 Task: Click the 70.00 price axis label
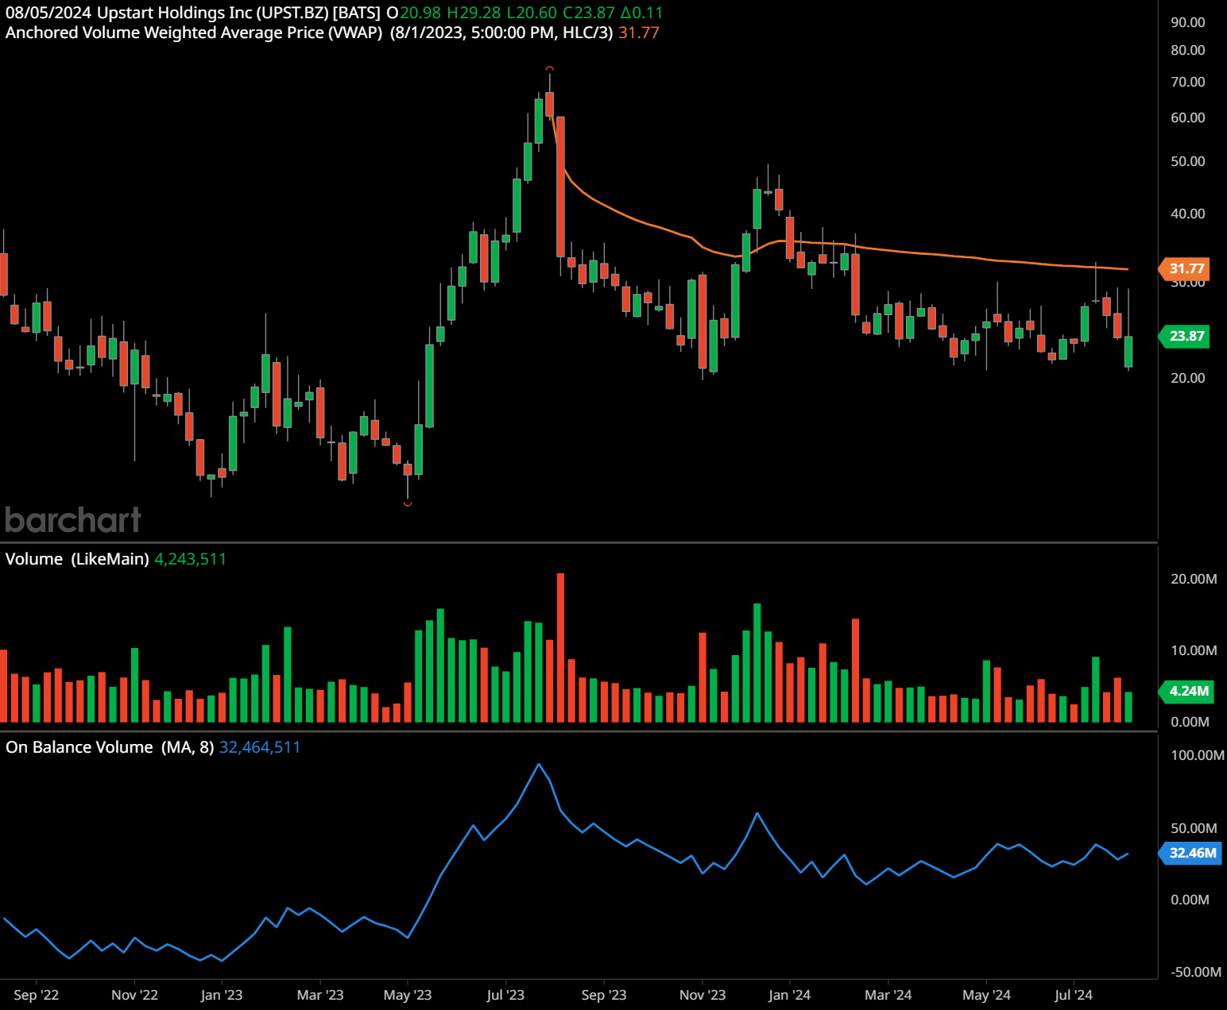(x=1188, y=82)
